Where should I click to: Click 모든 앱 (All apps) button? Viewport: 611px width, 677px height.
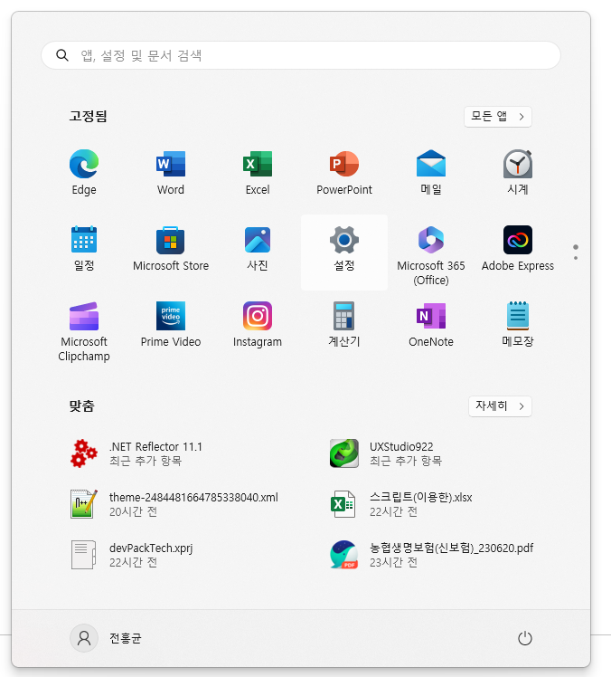(498, 117)
